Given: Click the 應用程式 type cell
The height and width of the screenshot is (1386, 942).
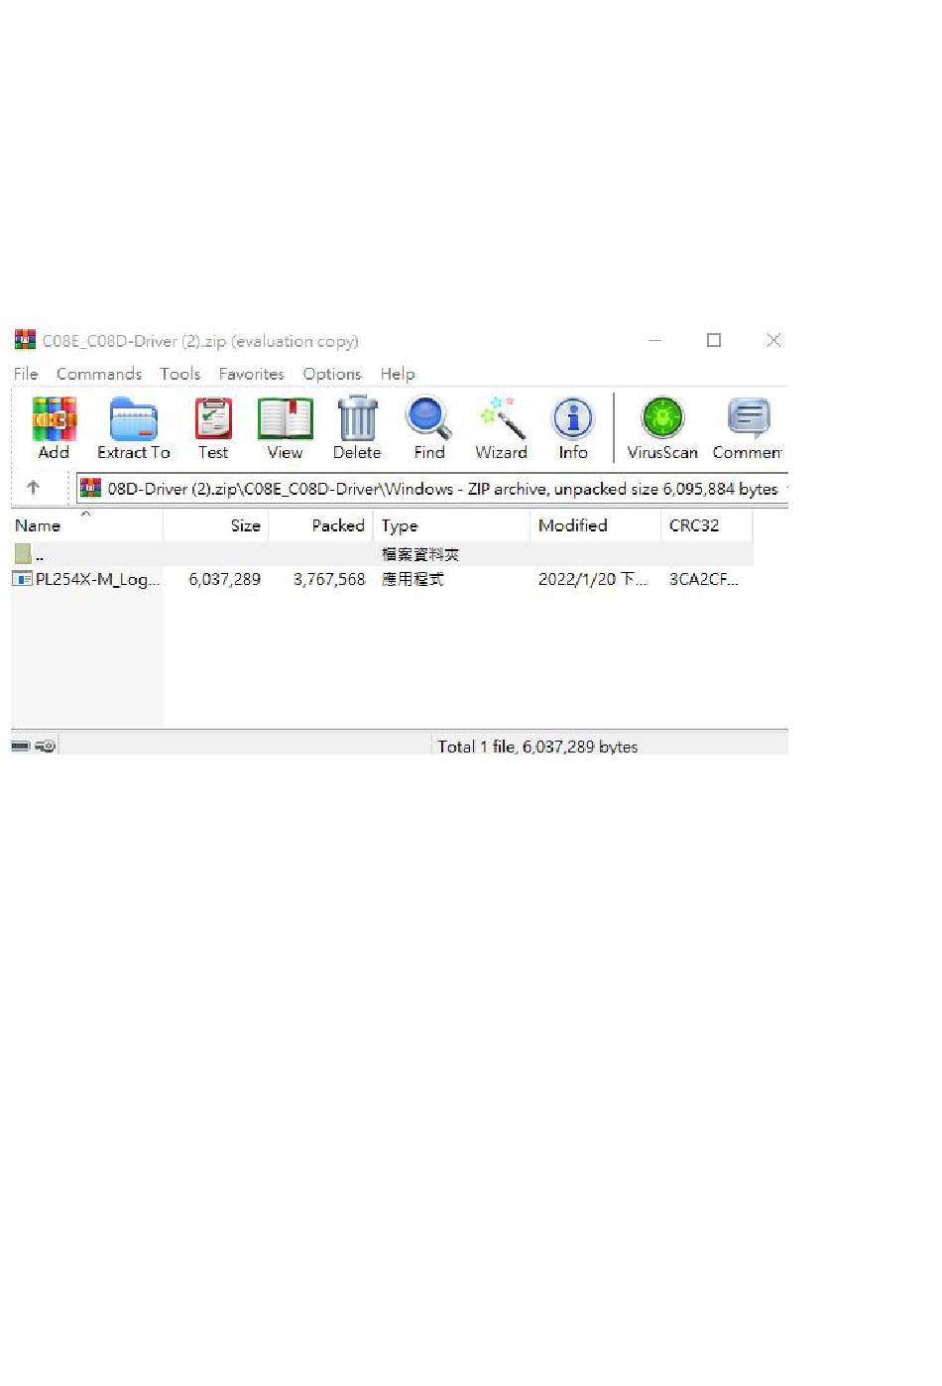Looking at the screenshot, I should tap(412, 579).
